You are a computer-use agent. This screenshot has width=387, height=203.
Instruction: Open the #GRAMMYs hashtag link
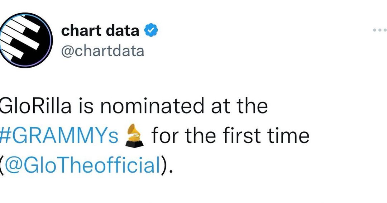[59, 136]
